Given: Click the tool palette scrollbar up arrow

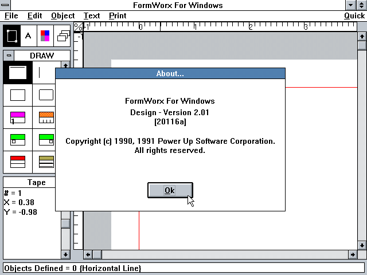Looking at the screenshot, I should [x=65, y=65].
